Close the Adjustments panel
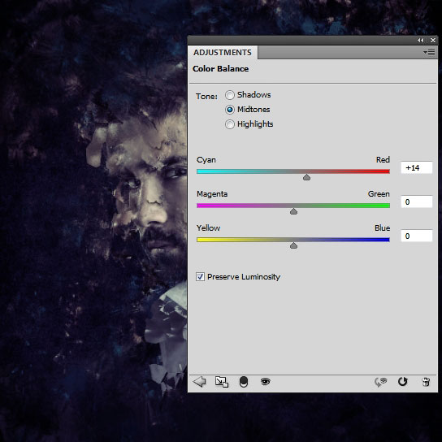442x442 pixels. point(433,41)
